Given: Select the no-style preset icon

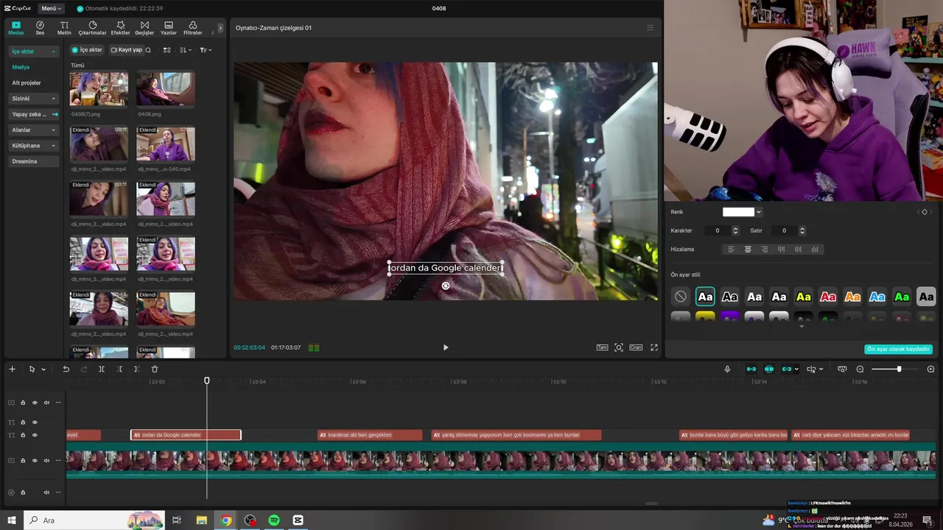Looking at the screenshot, I should (x=681, y=297).
